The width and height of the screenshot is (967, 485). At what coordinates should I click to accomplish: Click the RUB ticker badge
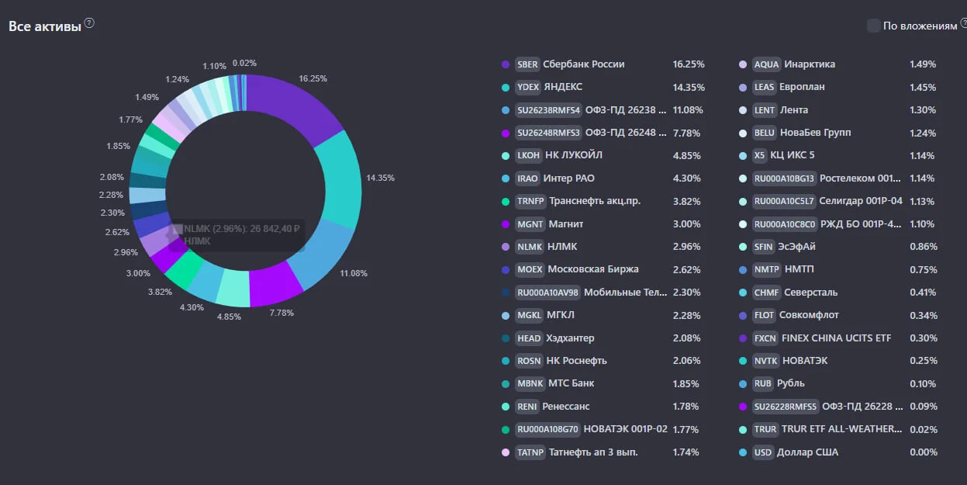pyautogui.click(x=762, y=383)
